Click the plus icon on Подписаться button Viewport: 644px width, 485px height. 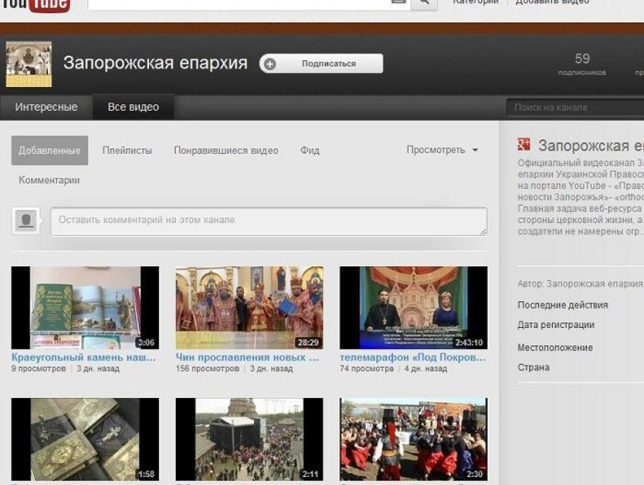point(269,64)
